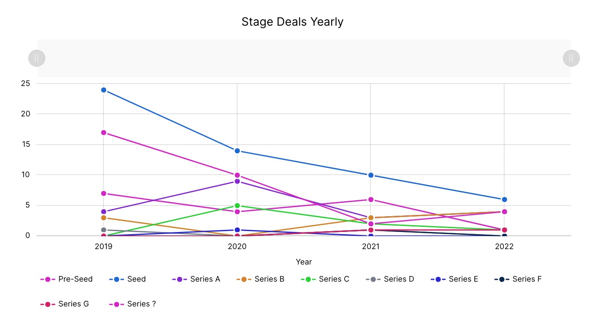Toggle the Pre-Seed series in legend
608x321 pixels.
tap(66, 279)
